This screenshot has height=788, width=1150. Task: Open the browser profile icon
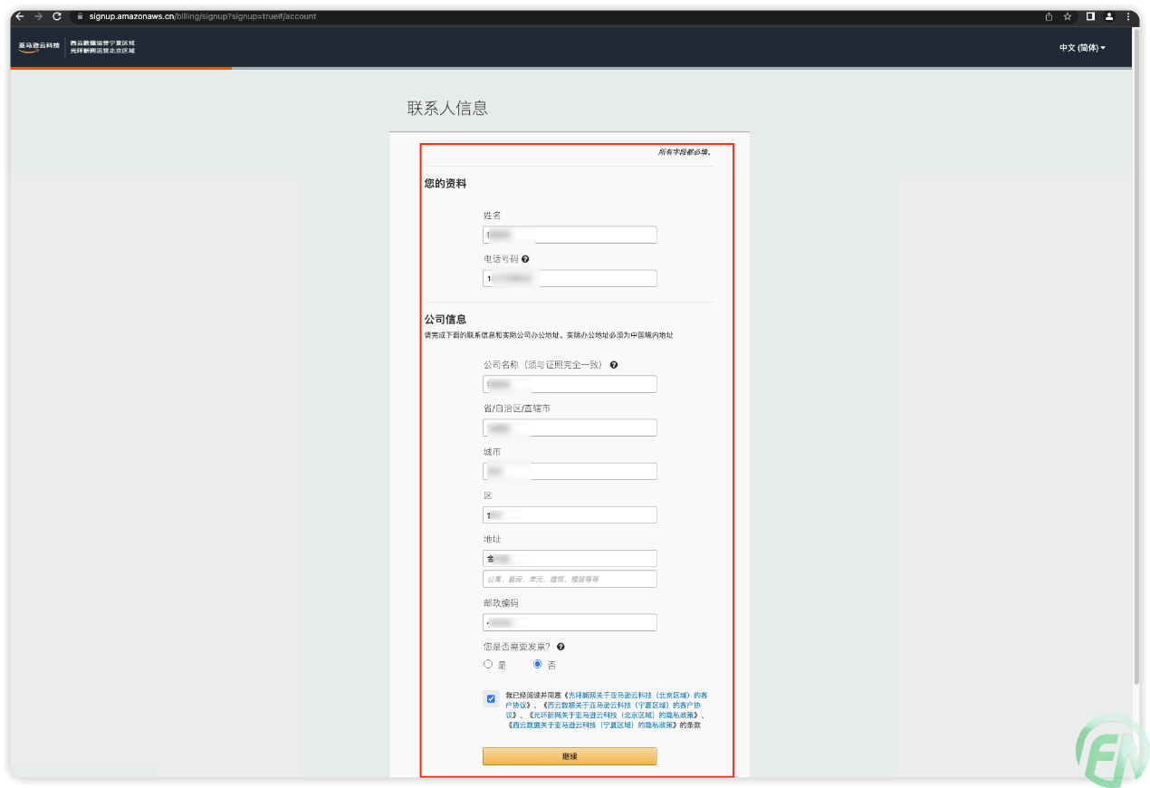point(1108,16)
